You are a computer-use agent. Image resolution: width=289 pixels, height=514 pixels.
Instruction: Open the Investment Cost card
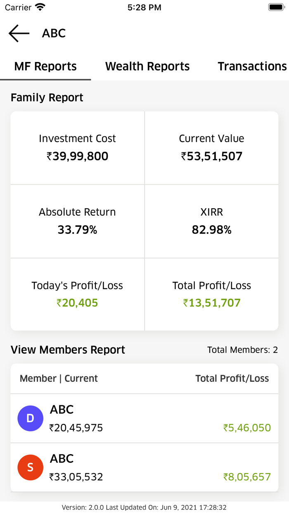coord(77,147)
